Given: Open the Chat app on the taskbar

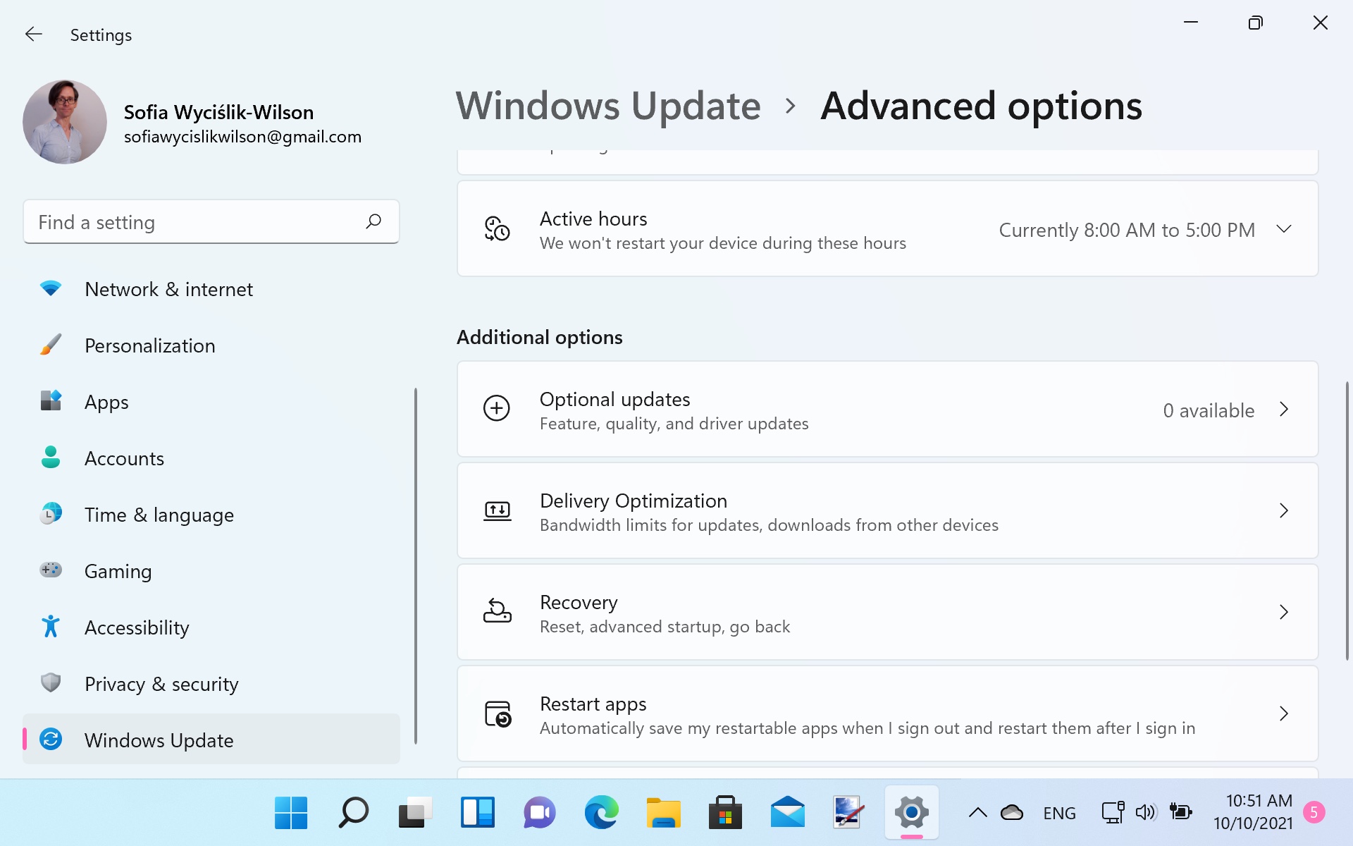Looking at the screenshot, I should coord(539,813).
